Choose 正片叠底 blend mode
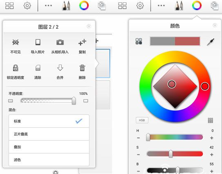222x174 pixels. pos(49,134)
